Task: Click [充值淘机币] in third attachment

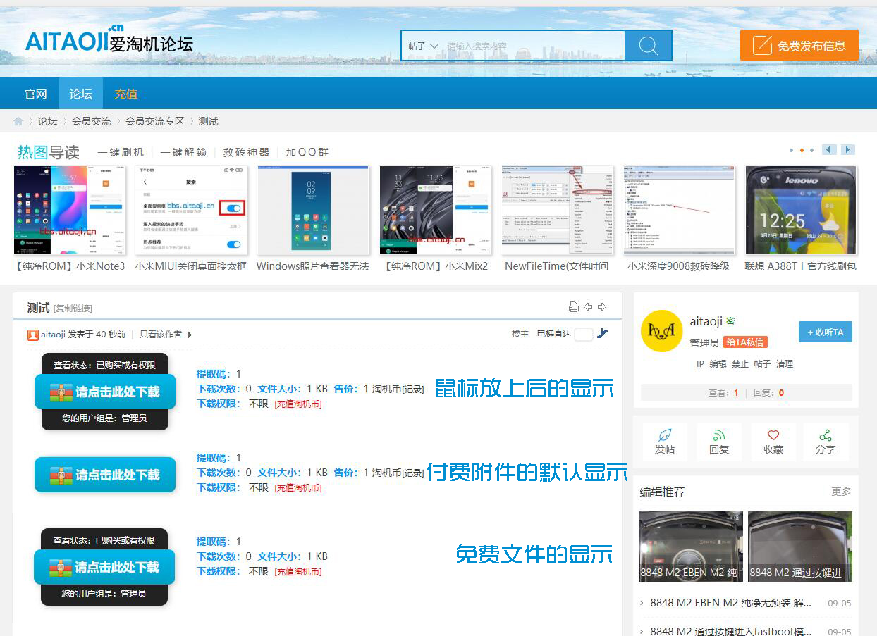Action: pos(298,572)
